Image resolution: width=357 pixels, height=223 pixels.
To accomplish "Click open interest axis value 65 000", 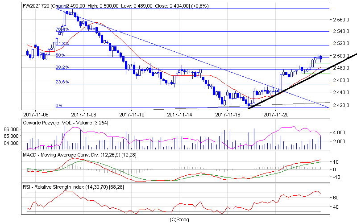I will pos(11,136).
